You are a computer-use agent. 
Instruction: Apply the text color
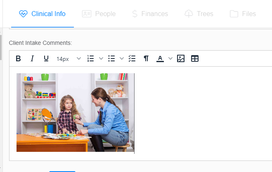click(x=160, y=58)
